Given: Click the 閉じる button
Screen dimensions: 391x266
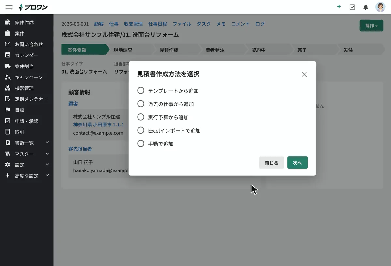Looking at the screenshot, I should (271, 163).
